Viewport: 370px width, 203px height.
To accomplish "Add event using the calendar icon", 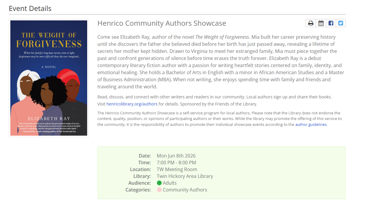I will click(x=321, y=23).
